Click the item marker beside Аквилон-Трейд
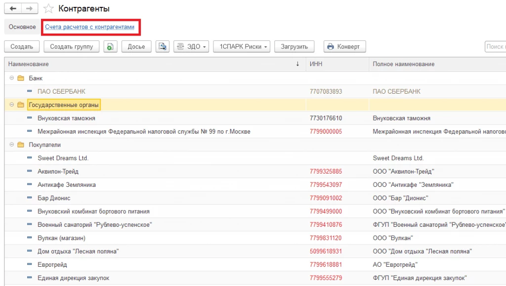 pos(29,171)
